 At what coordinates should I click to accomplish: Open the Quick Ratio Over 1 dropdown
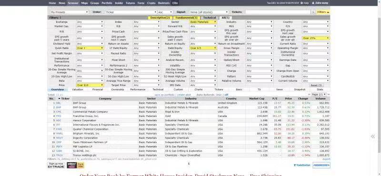pos(90,48)
